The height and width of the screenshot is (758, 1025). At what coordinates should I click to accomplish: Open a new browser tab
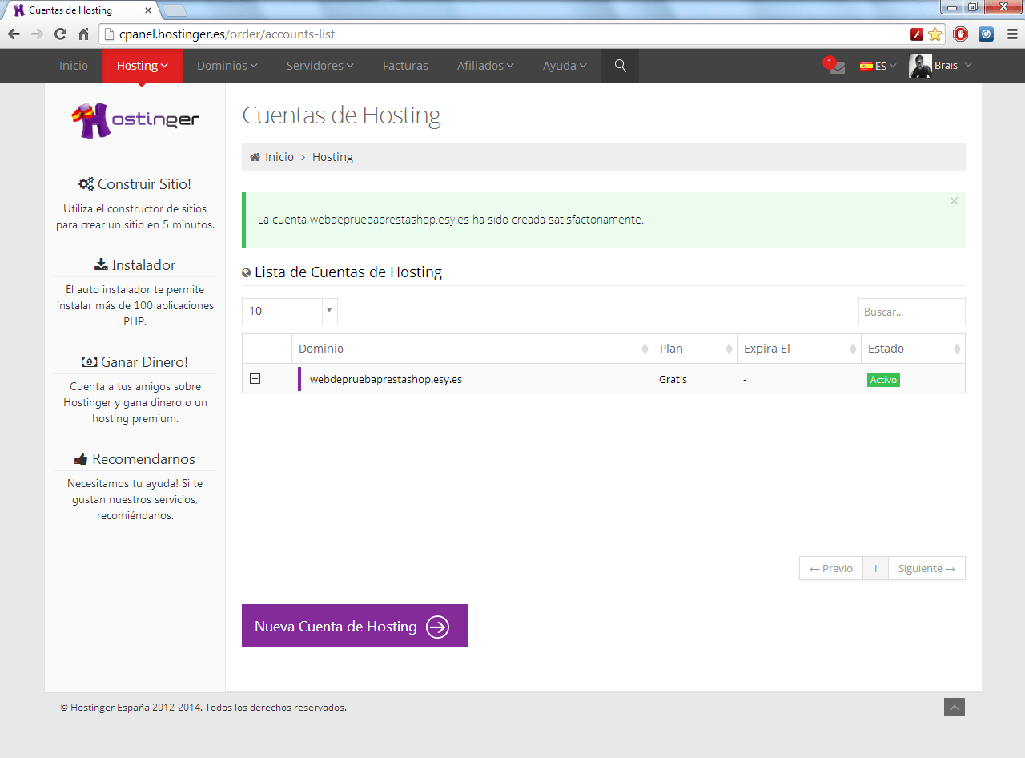point(175,10)
